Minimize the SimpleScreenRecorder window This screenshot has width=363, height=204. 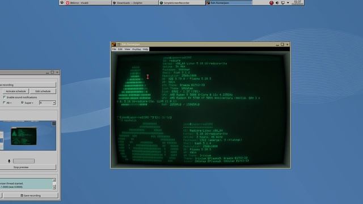[48, 73]
